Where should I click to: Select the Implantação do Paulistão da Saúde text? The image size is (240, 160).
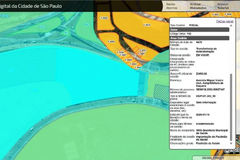coord(211,138)
